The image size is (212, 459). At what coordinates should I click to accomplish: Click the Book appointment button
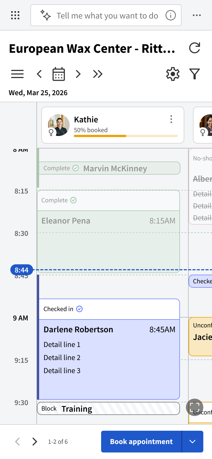pyautogui.click(x=141, y=442)
